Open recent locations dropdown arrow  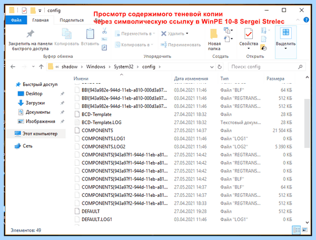click(33, 67)
